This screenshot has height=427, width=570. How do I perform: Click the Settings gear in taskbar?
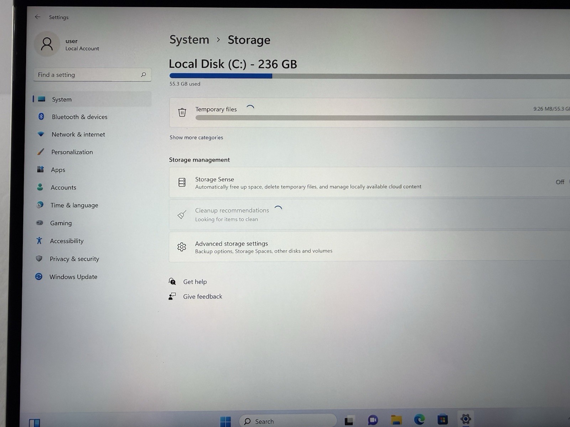[466, 419]
